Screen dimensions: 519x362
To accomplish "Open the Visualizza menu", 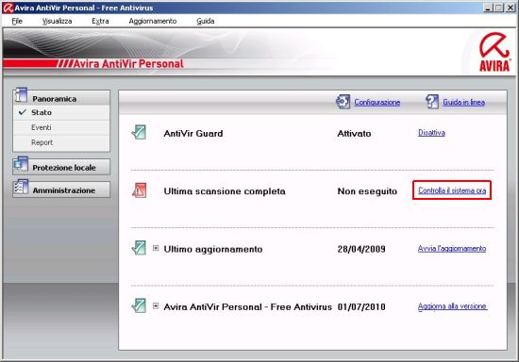I will (57, 21).
